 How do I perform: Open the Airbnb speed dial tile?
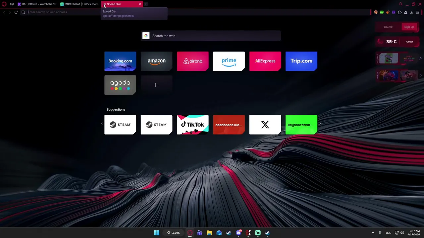click(x=193, y=61)
